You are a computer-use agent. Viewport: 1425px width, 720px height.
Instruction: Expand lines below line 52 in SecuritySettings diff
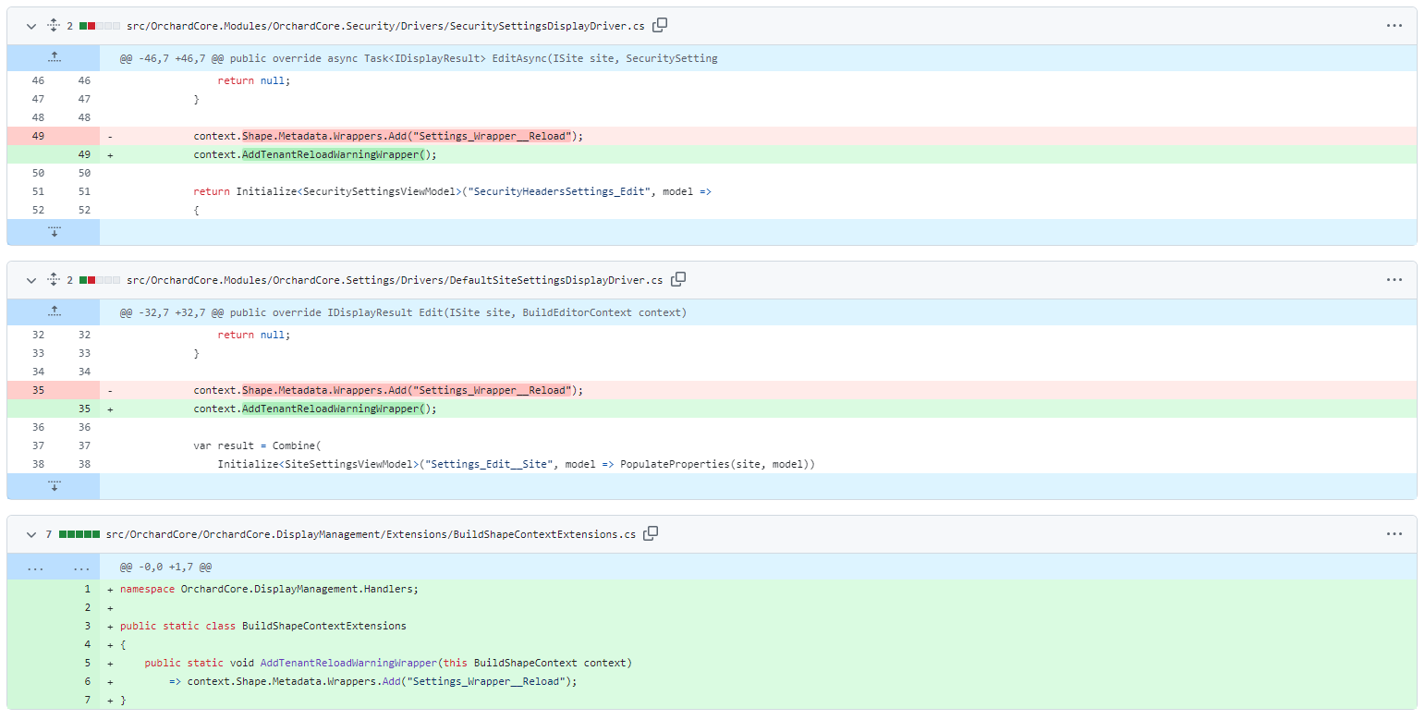54,232
